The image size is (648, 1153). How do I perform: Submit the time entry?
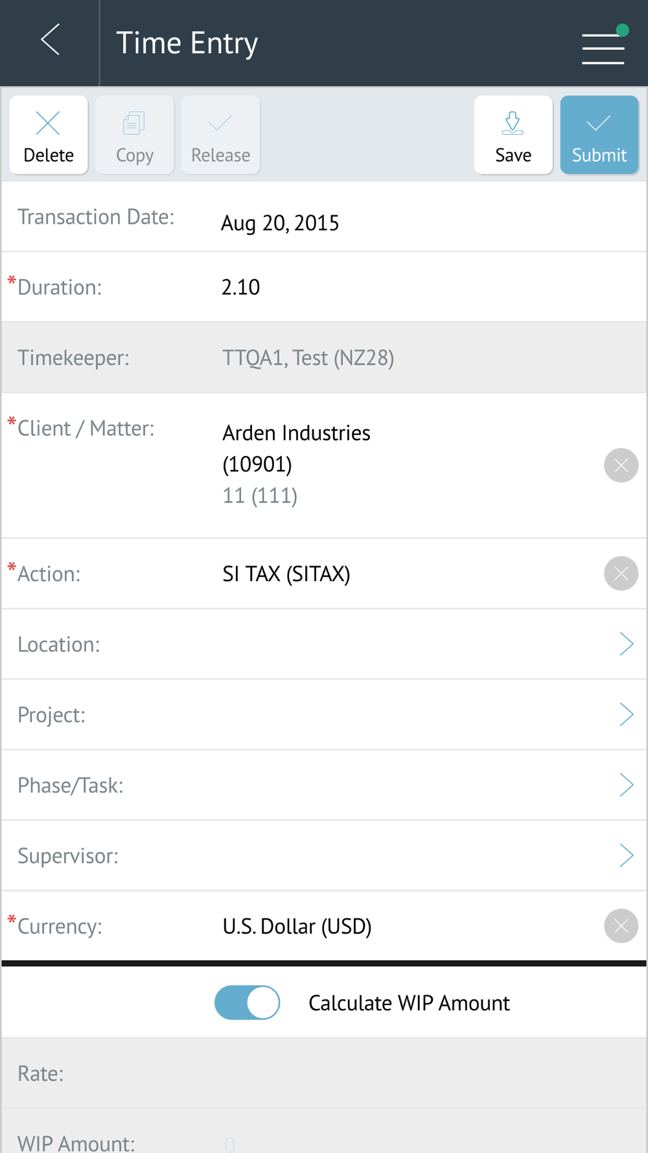pyautogui.click(x=599, y=135)
